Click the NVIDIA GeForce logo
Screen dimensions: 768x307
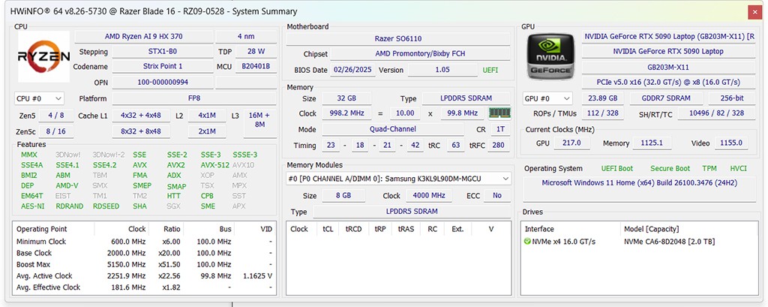tap(550, 58)
